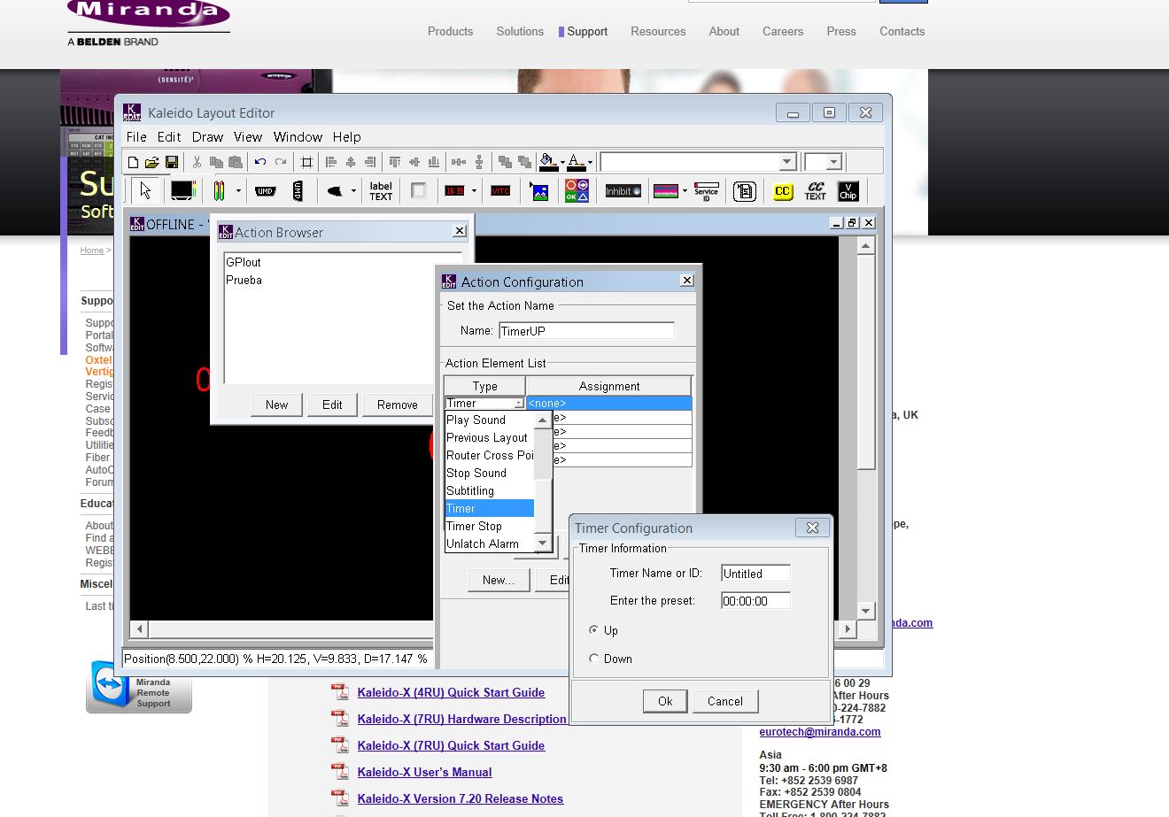Click the text color A icon
The height and width of the screenshot is (817, 1169).
click(x=576, y=162)
